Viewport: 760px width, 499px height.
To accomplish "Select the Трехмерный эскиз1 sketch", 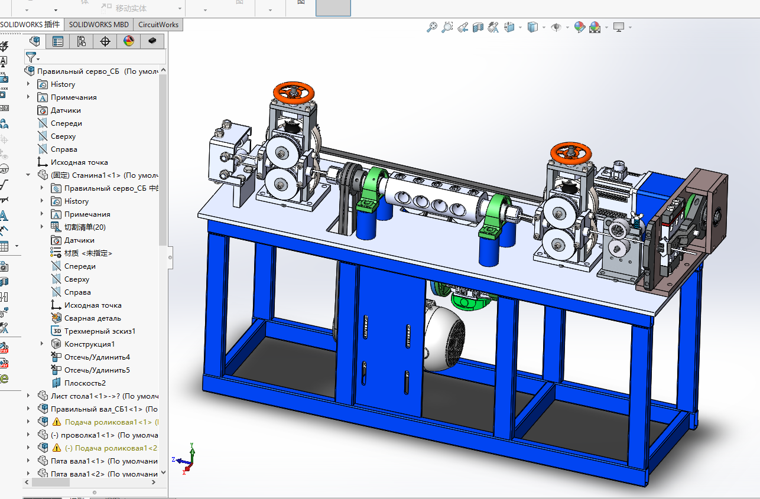I will pyautogui.click(x=93, y=331).
